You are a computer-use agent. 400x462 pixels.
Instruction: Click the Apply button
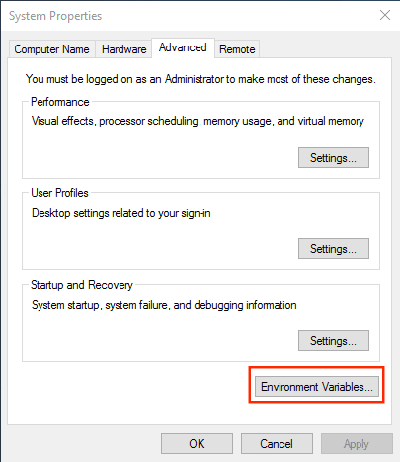click(356, 444)
